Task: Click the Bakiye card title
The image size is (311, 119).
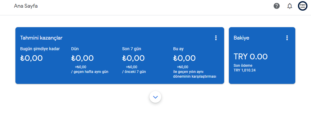Action: pyautogui.click(x=241, y=38)
